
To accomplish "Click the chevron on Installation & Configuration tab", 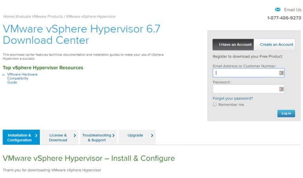I will coord(36,135).
